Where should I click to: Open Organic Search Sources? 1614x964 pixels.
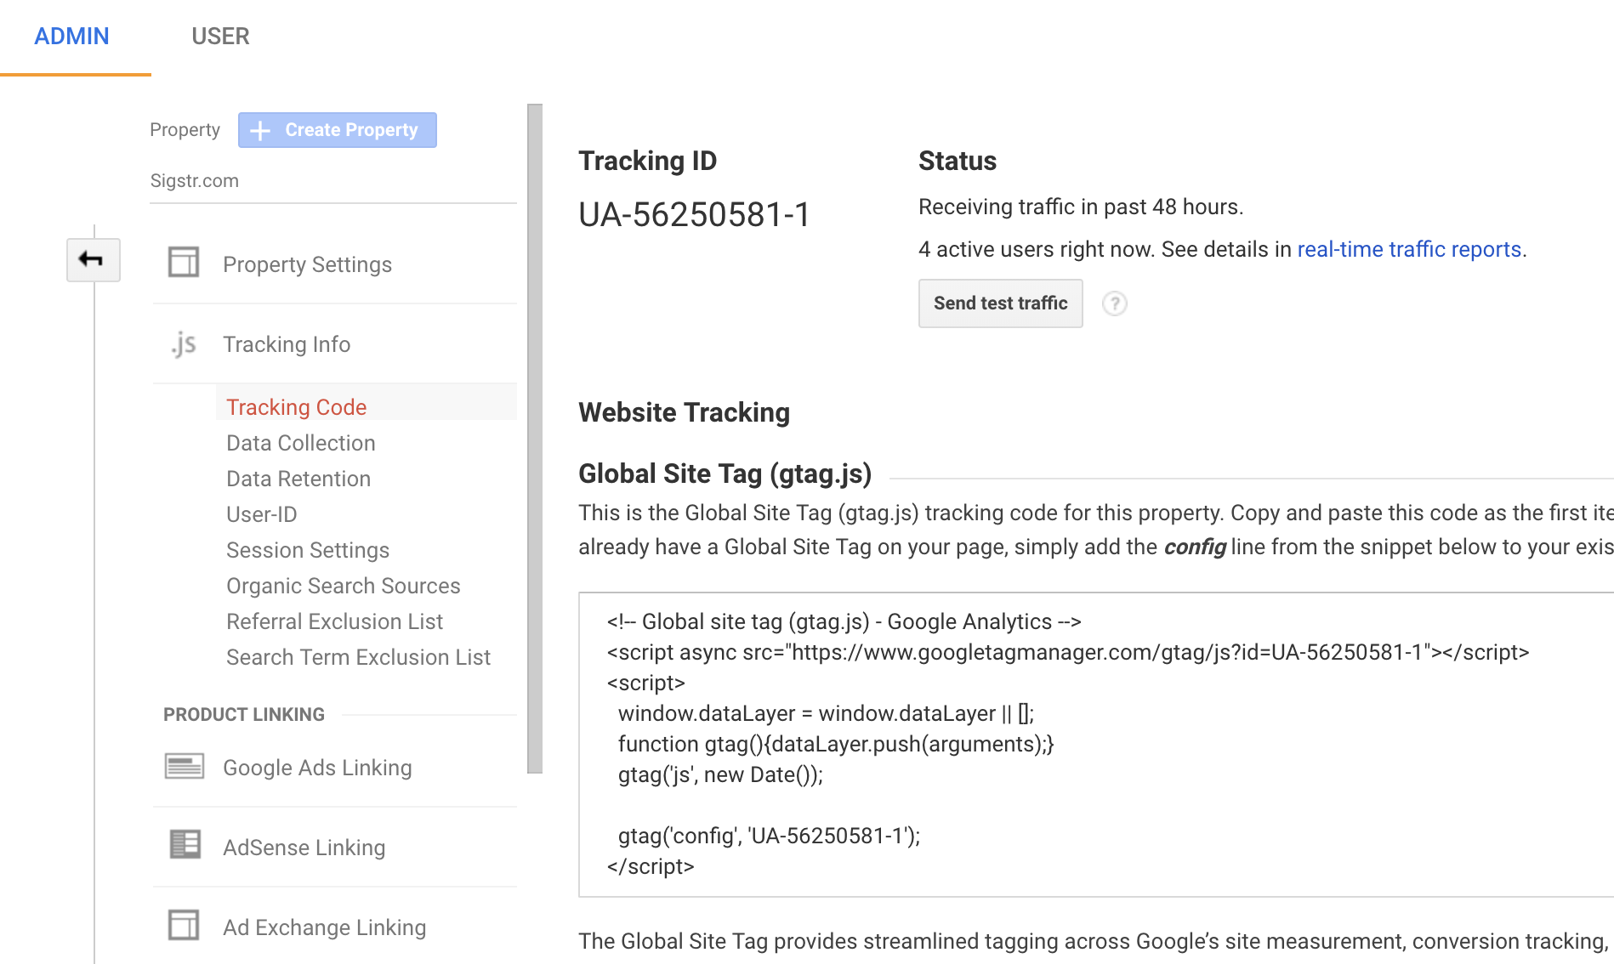[x=344, y=586]
